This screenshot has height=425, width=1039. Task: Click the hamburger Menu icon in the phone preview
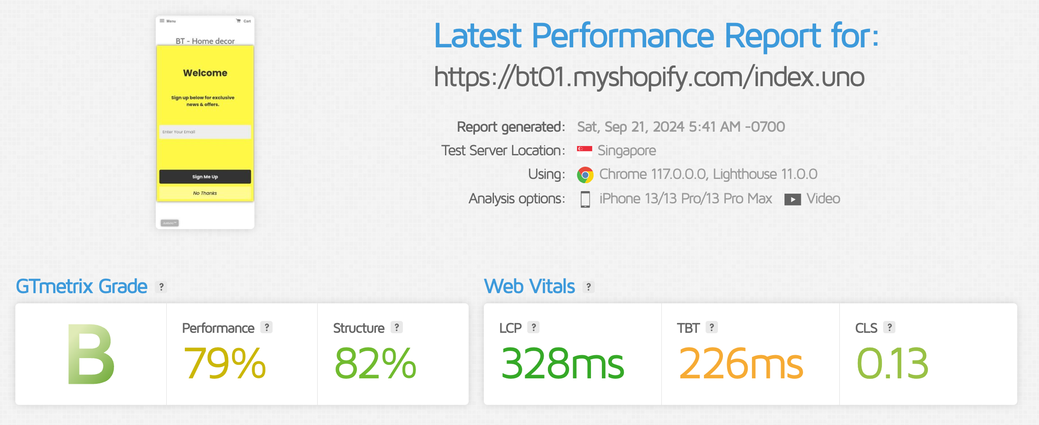pyautogui.click(x=163, y=20)
